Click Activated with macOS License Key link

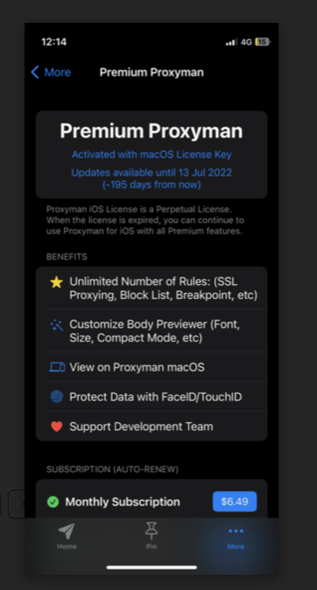pyautogui.click(x=151, y=154)
